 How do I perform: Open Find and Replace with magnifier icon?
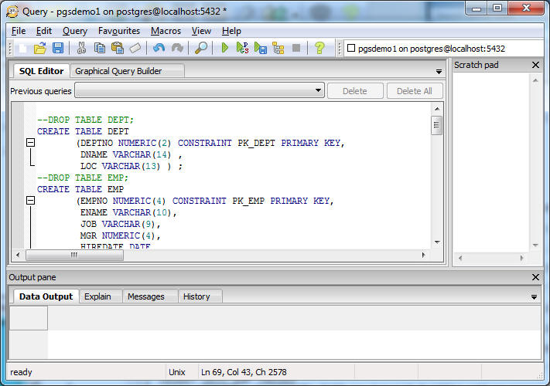point(201,48)
